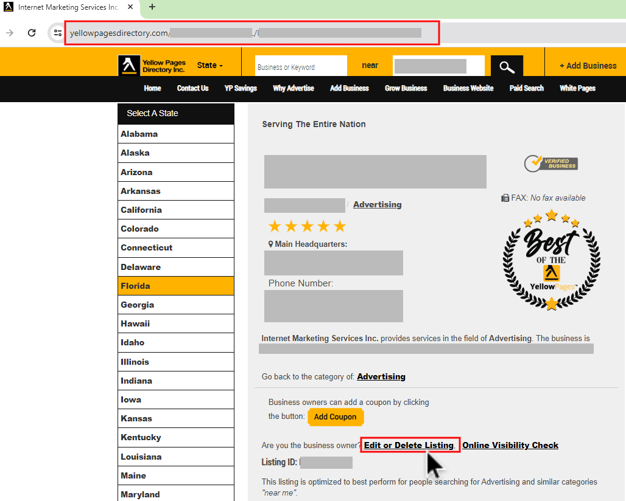Screen dimensions: 626x501
Task: Select Louisiana from state list
Action: click(x=176, y=457)
